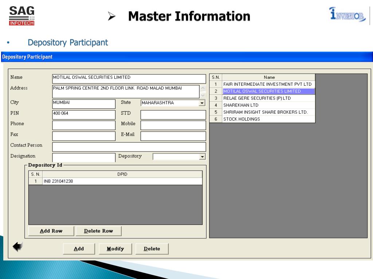Click the Modify button
This screenshot has width=373, height=279.
pyautogui.click(x=115, y=249)
